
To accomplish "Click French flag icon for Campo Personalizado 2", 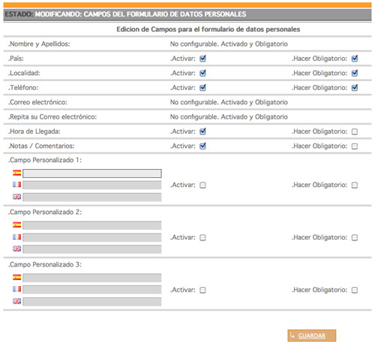I will tap(17, 237).
